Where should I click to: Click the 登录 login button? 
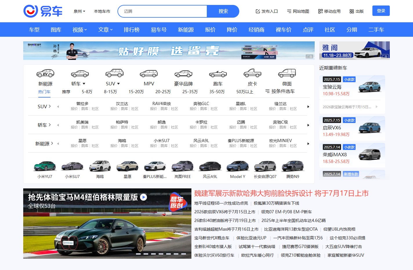[x=381, y=11]
